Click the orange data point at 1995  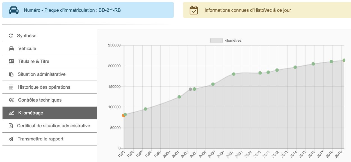123,116
